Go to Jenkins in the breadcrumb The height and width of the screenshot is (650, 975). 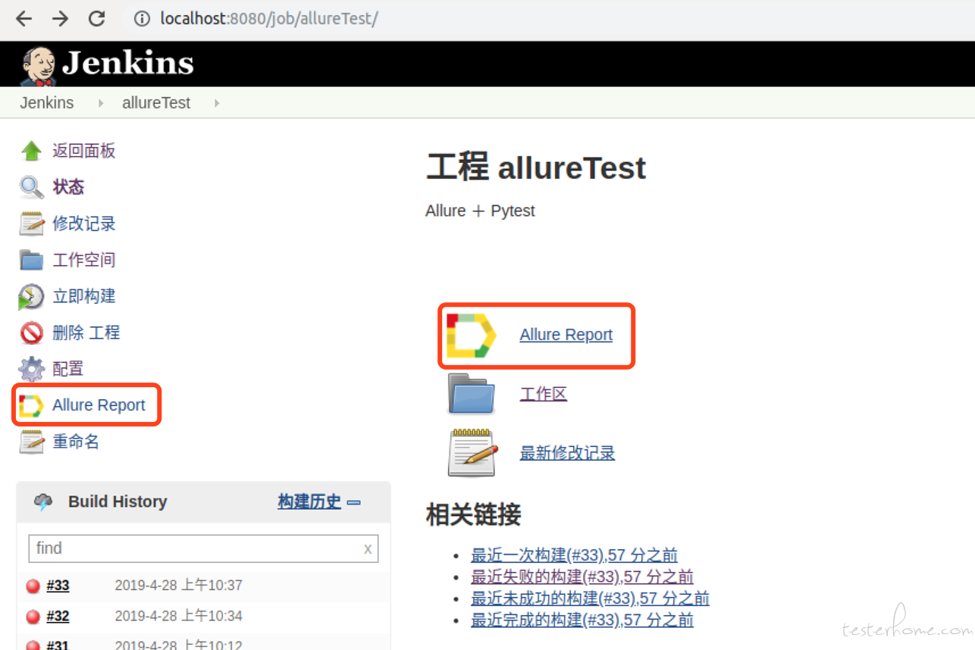(47, 103)
